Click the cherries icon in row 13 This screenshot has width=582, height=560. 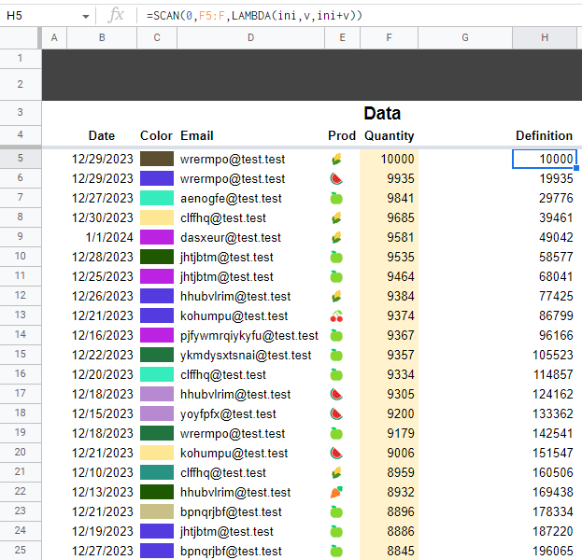[336, 316]
